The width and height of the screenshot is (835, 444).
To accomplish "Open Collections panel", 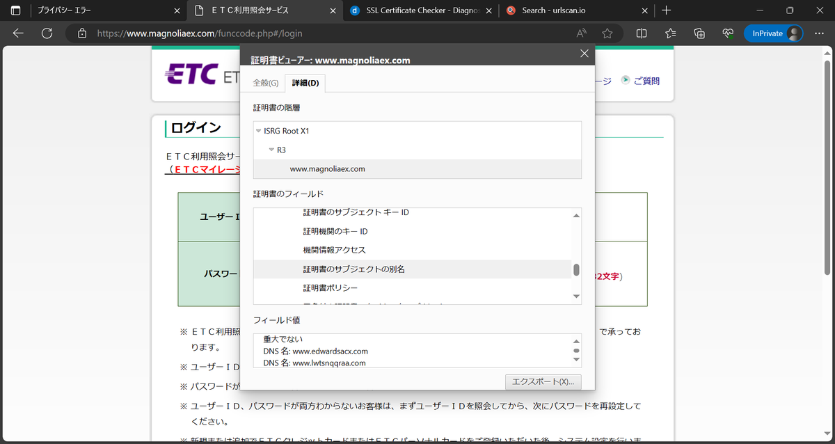I will (x=699, y=33).
